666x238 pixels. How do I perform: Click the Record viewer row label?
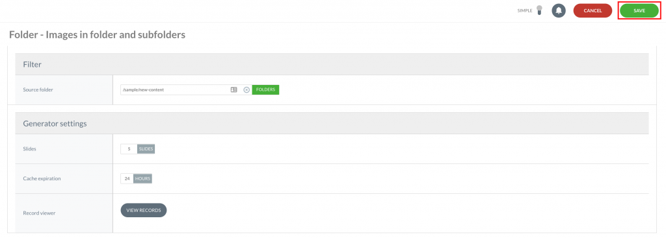[39, 213]
